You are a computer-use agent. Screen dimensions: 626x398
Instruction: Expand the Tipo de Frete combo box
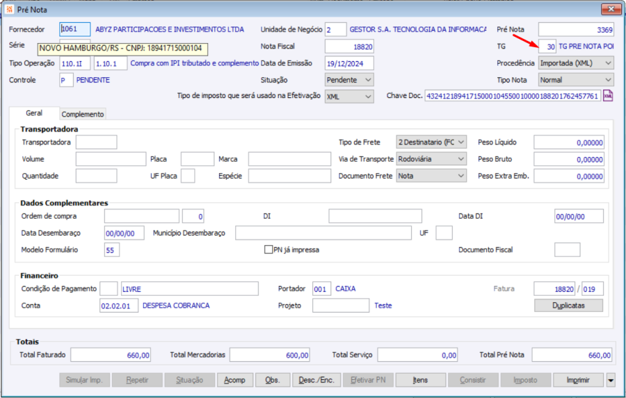tap(460, 142)
